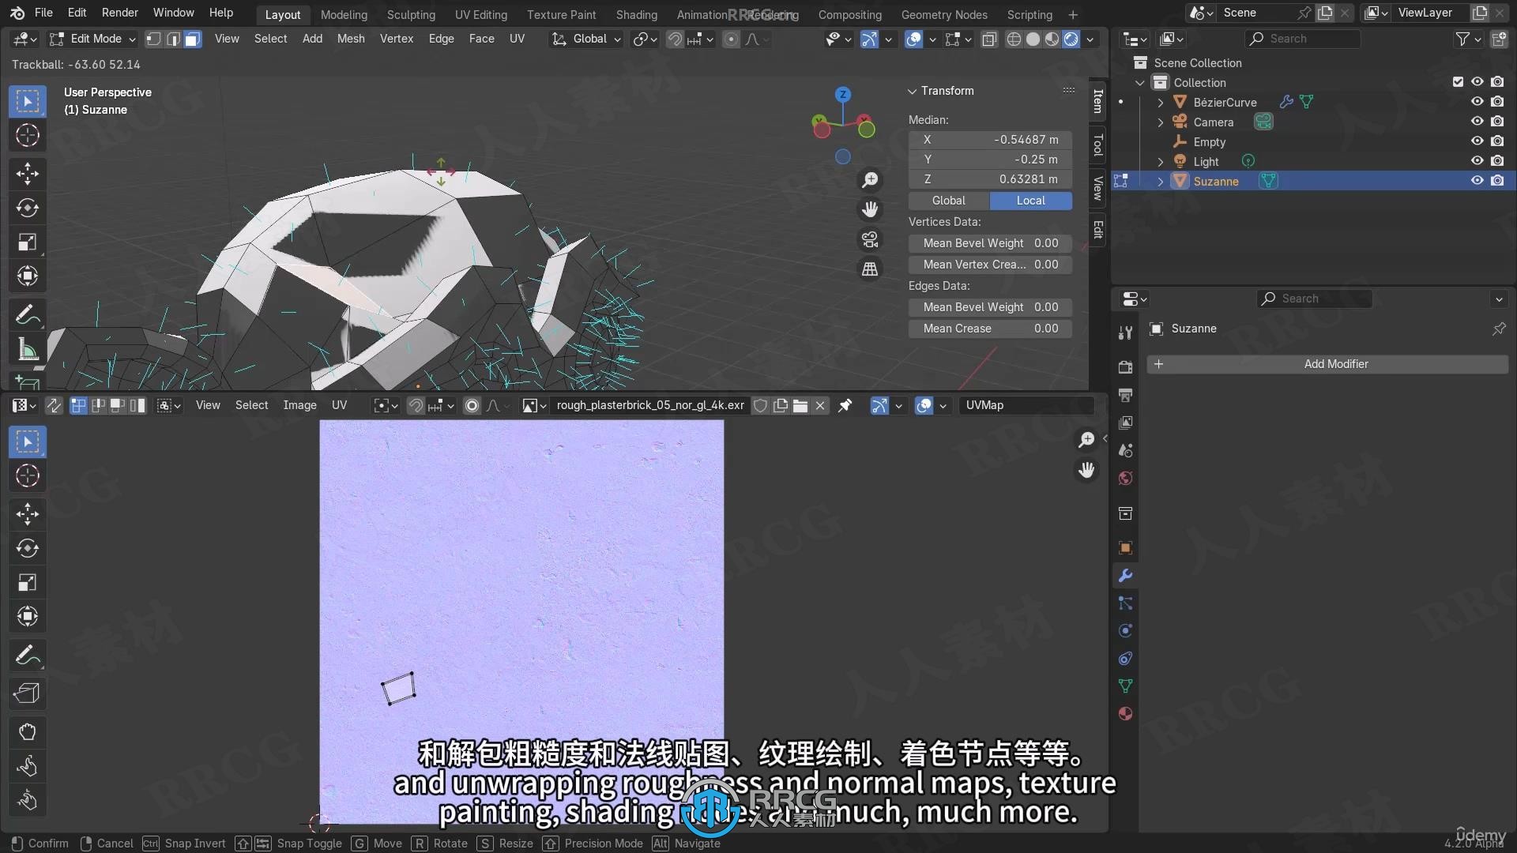Expand the BézierCurve tree item
This screenshot has width=1517, height=853.
(x=1160, y=103)
